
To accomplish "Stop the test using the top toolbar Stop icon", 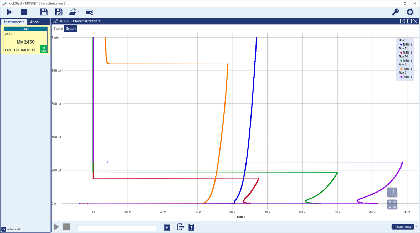I will point(25,12).
